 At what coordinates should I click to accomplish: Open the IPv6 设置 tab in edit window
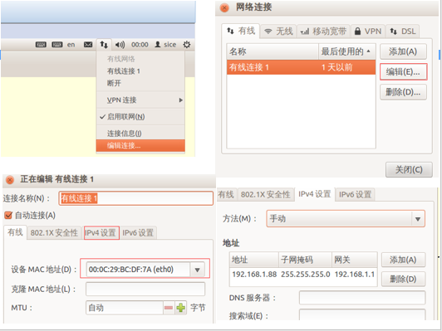[138, 233]
